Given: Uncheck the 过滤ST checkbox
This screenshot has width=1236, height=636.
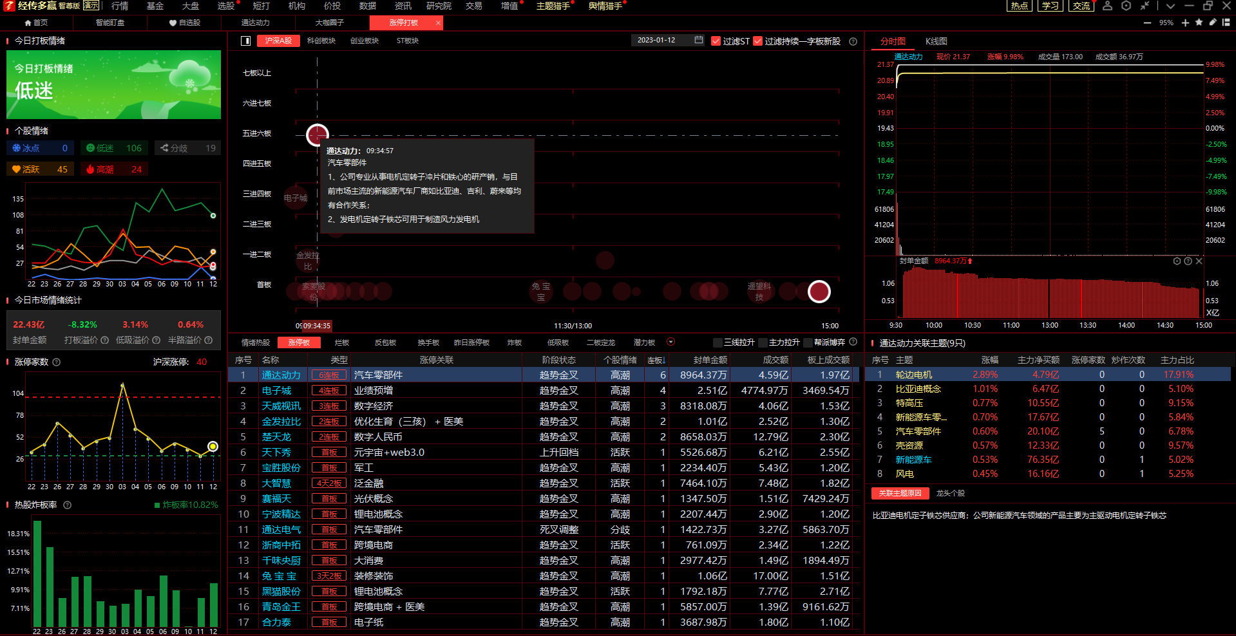Looking at the screenshot, I should point(716,41).
